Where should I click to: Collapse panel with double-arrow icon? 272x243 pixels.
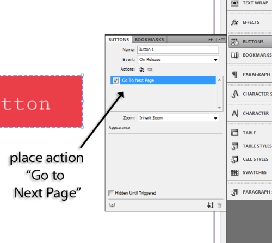211,40
